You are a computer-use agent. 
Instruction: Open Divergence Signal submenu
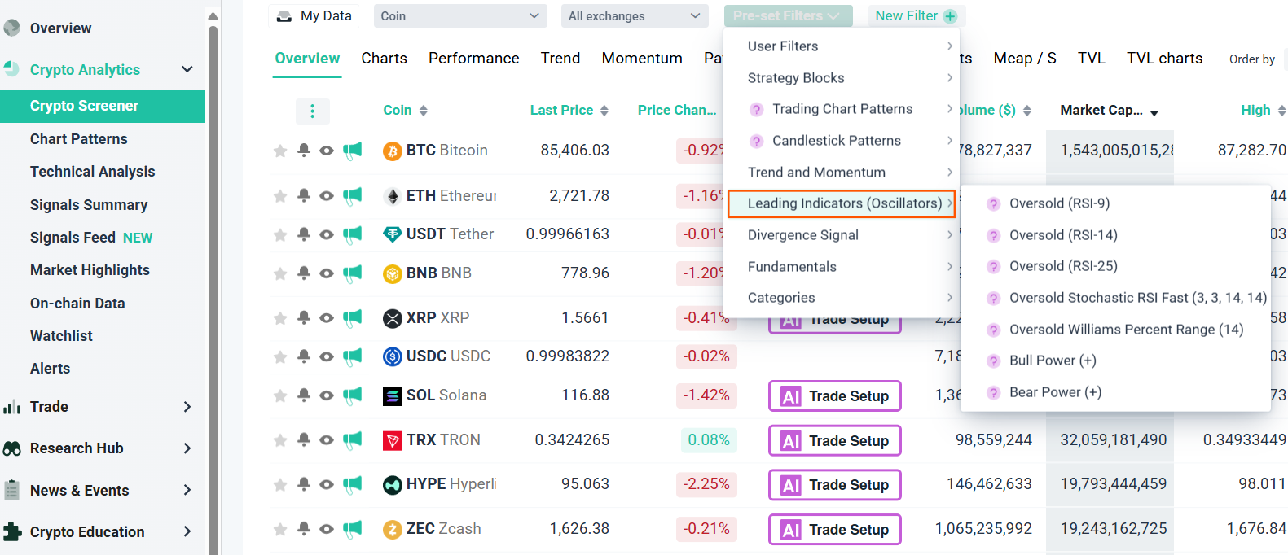point(842,235)
